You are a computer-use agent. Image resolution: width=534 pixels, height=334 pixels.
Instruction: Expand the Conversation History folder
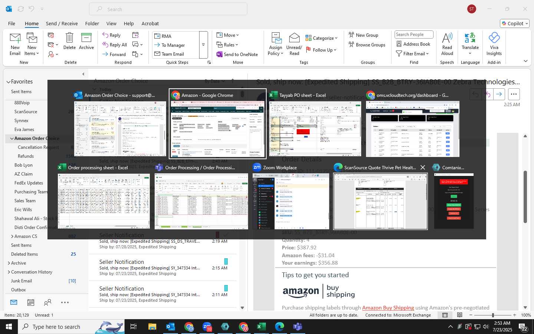click(x=9, y=272)
